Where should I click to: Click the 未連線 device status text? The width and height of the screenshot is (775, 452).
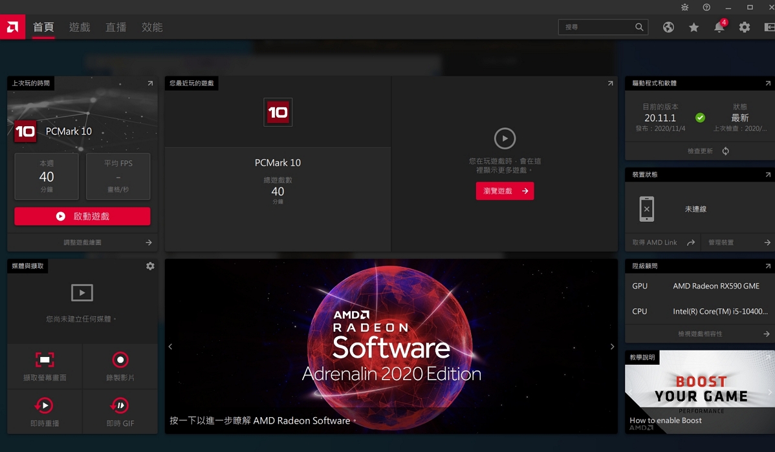point(695,210)
